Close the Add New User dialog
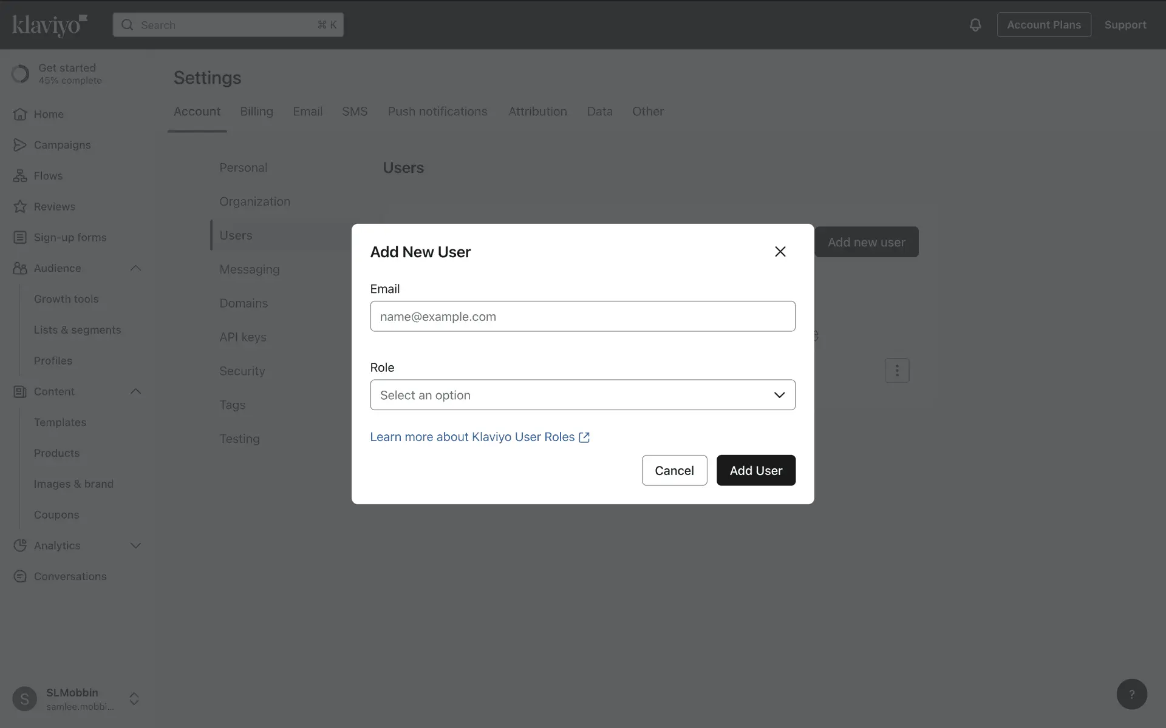 780,252
